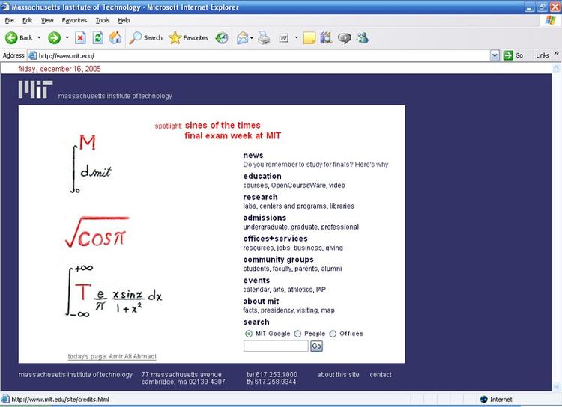
Task: Click the page icon in address bar
Action: [32, 55]
